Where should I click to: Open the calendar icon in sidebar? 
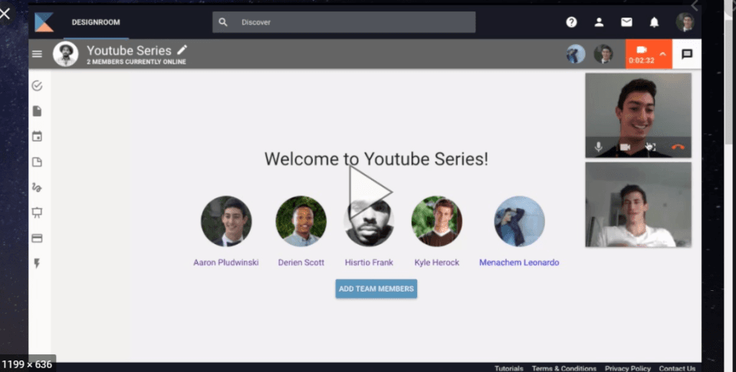[37, 136]
